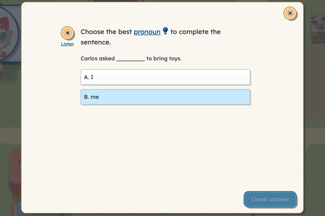Open the pronoun hyperlink

[x=147, y=32]
